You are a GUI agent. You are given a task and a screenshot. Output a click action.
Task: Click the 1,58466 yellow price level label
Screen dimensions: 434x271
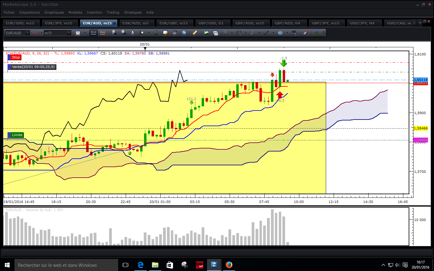[421, 128]
